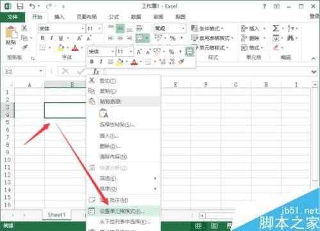Toggle Bold in the ribbon font group

tap(42, 38)
